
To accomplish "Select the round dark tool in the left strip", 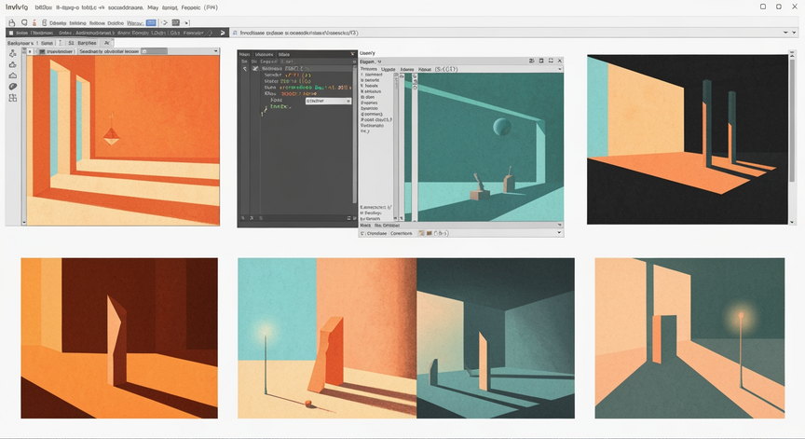I will pyautogui.click(x=13, y=87).
